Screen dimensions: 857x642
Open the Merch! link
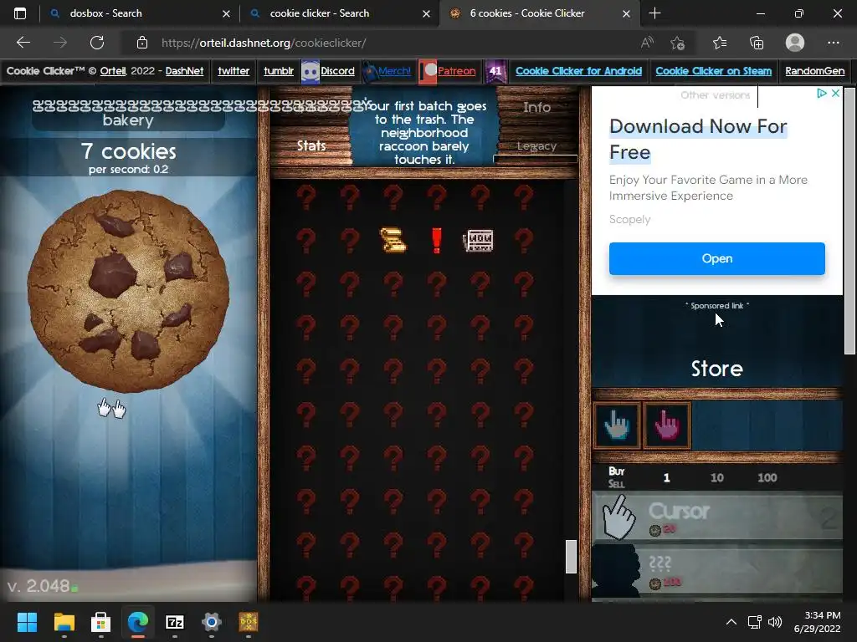[395, 71]
